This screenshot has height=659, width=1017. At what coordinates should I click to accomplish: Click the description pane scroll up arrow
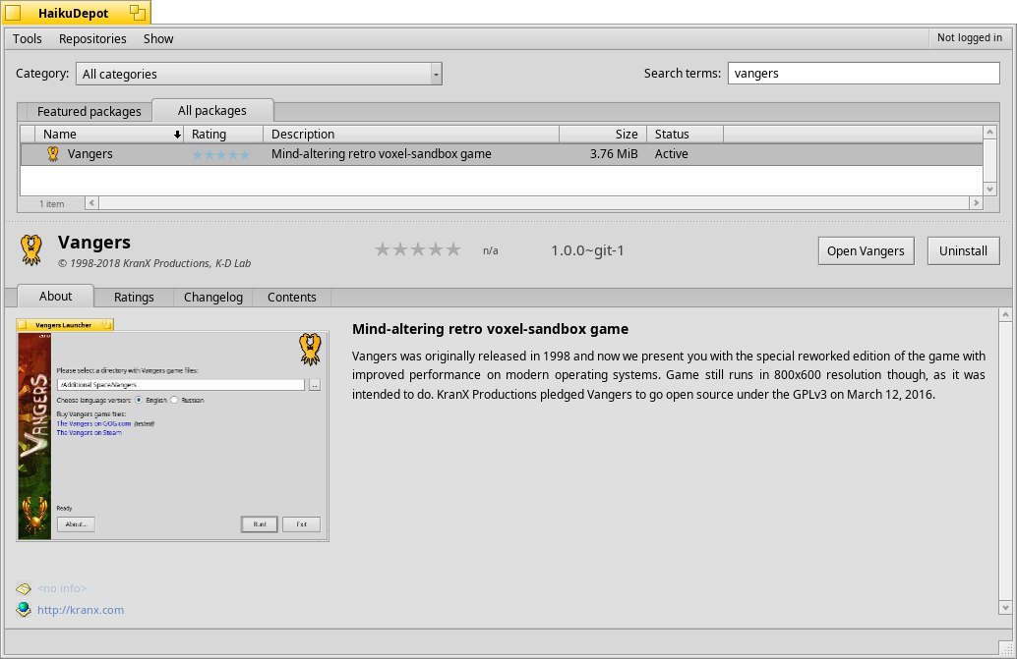[x=1005, y=315]
